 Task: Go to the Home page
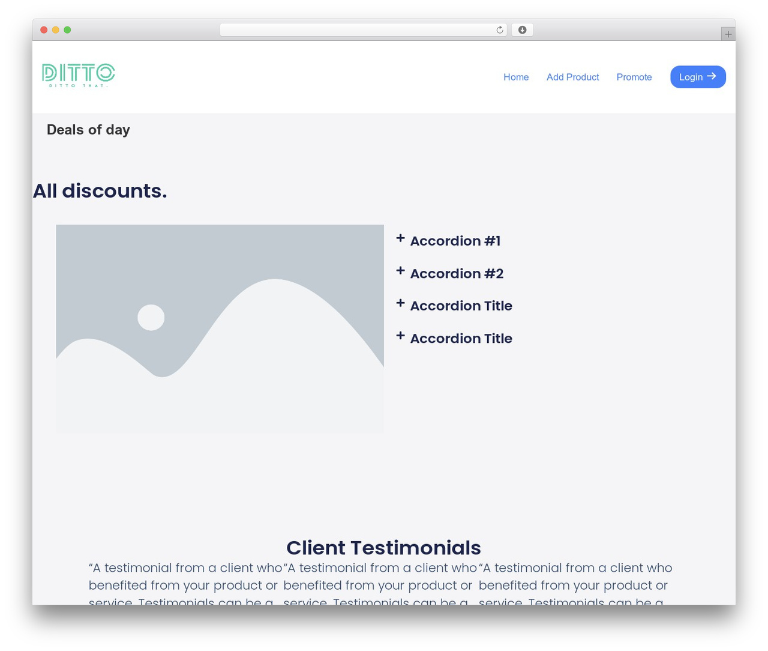(516, 77)
